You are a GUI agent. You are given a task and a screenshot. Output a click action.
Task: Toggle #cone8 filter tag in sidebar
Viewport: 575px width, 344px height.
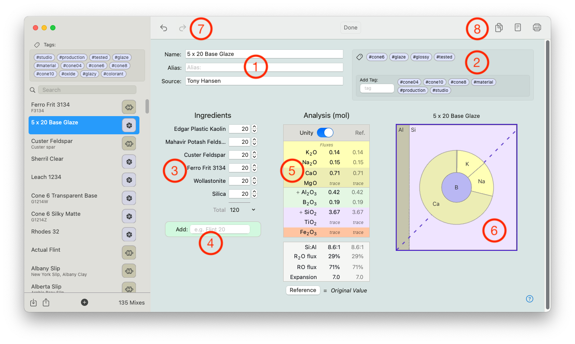point(120,65)
